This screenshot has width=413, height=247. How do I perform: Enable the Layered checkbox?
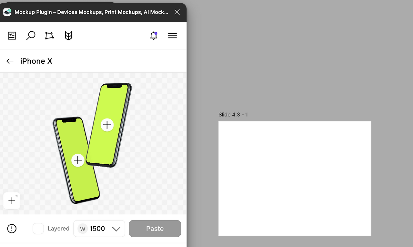click(38, 229)
